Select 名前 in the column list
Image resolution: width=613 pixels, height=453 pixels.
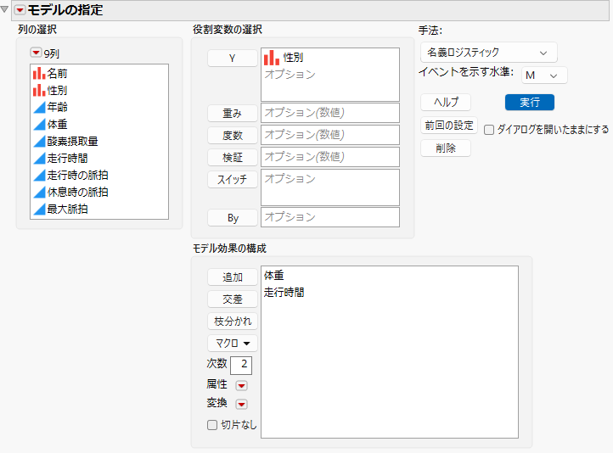[x=57, y=74]
